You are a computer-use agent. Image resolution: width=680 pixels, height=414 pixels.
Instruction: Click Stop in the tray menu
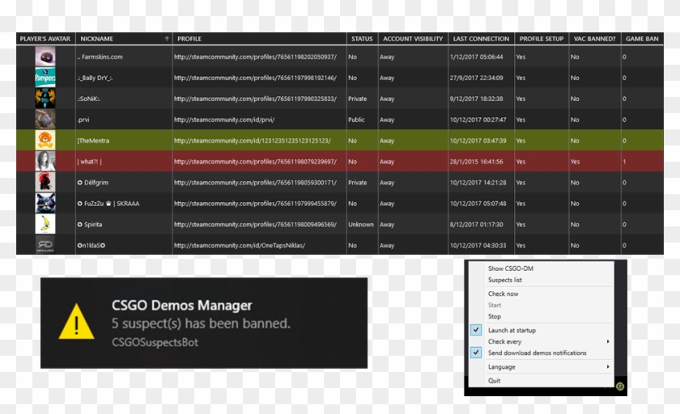tap(495, 316)
